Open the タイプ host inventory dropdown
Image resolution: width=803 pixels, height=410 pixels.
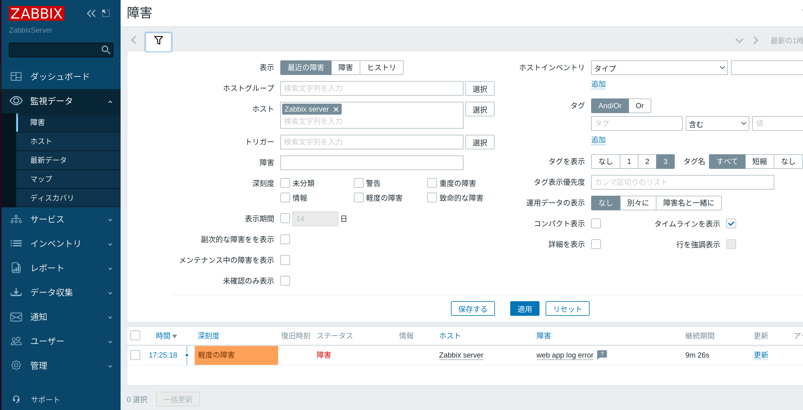pos(659,68)
